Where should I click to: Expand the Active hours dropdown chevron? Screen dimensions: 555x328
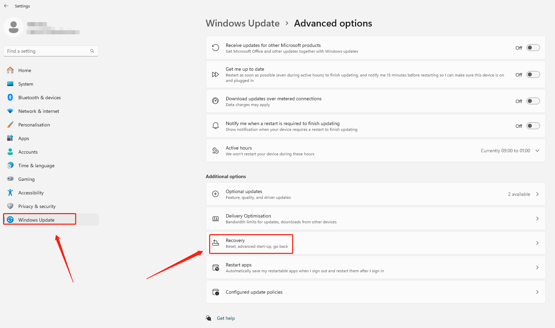click(x=537, y=151)
